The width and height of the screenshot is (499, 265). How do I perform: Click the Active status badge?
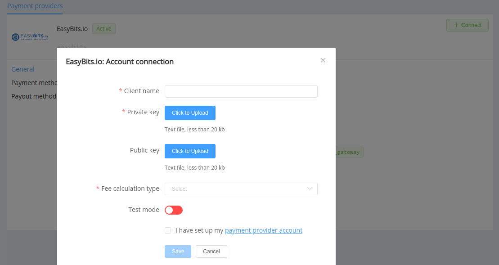coord(104,29)
